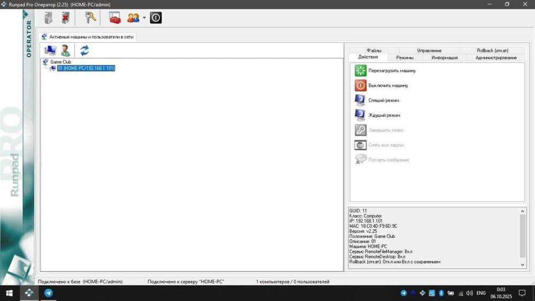Click the server icon with red cross

[x=65, y=18]
